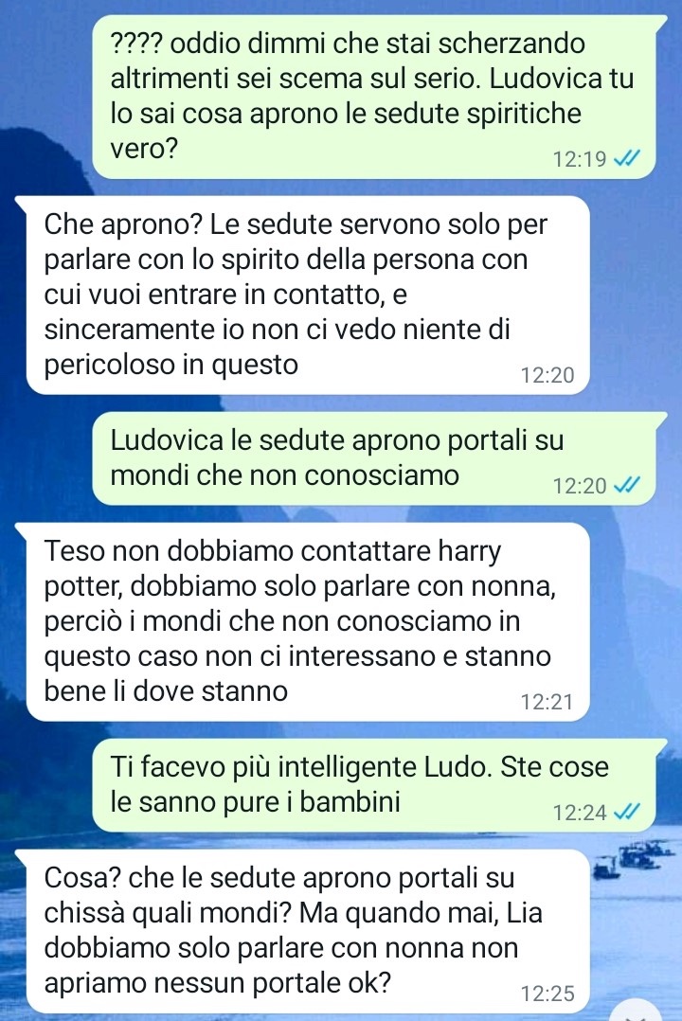Tap the 12:19 timestamp
Screen dimensions: 682x1021
579,159
